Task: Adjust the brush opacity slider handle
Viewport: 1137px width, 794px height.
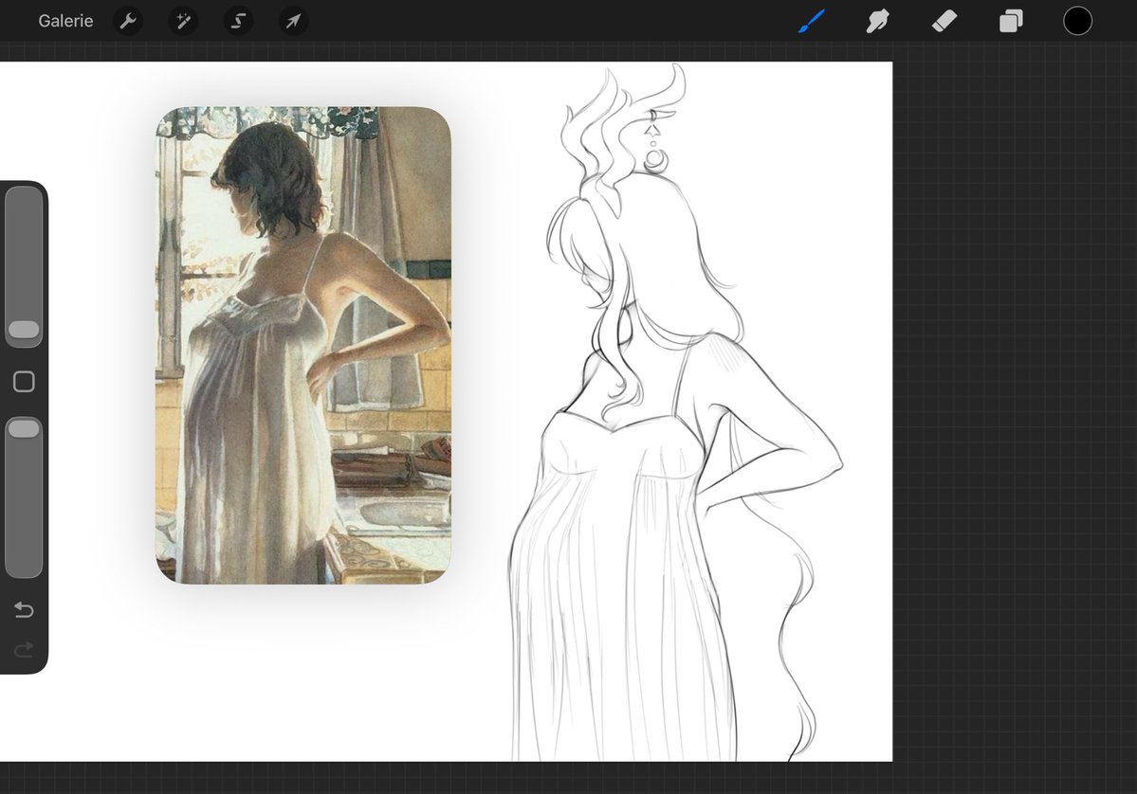Action: click(x=24, y=428)
